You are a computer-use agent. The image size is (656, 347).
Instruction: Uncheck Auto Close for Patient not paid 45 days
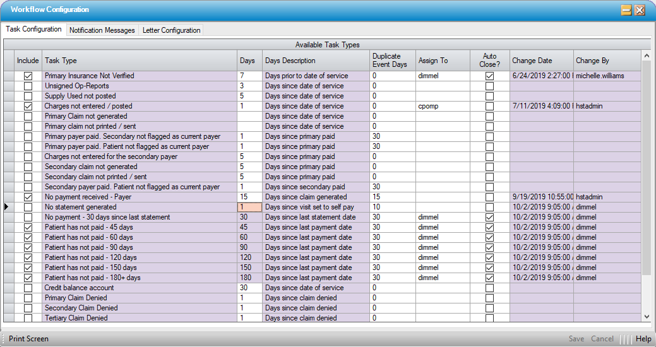[x=489, y=227]
